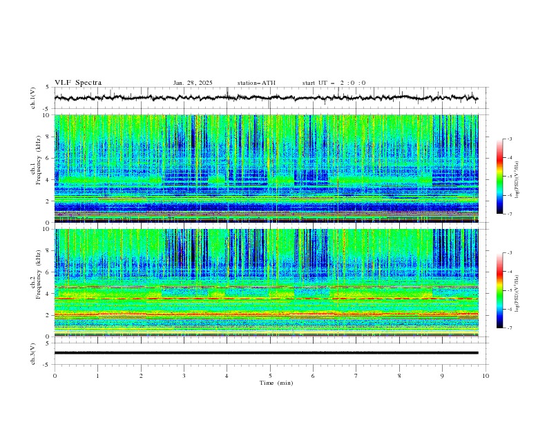Click the "5" tick on the time axis
Image resolution: width=547 pixels, height=422 pixels.
click(270, 376)
